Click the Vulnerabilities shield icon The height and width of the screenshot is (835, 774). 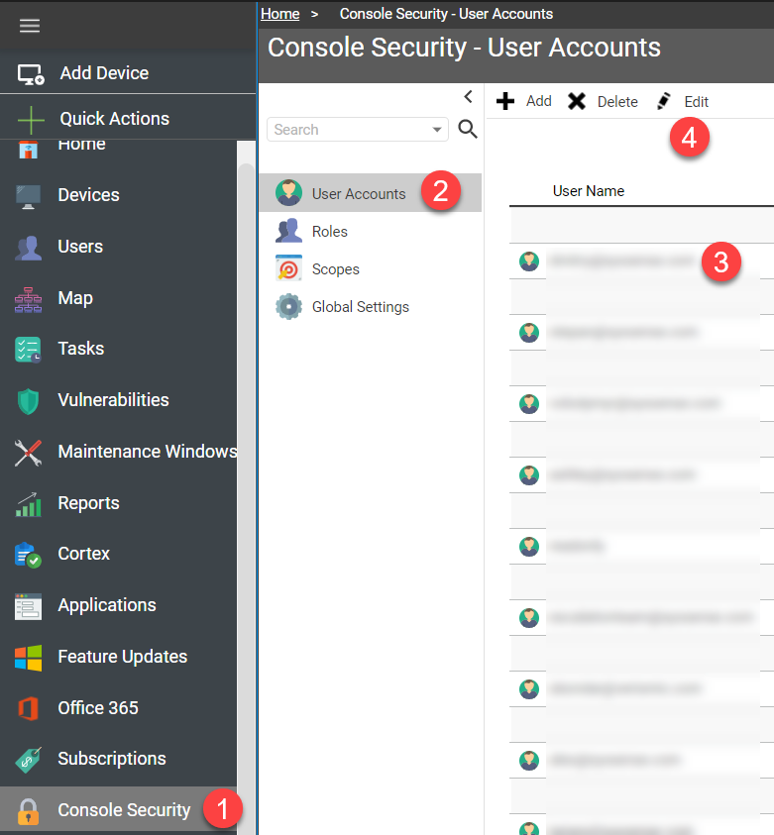click(x=28, y=401)
